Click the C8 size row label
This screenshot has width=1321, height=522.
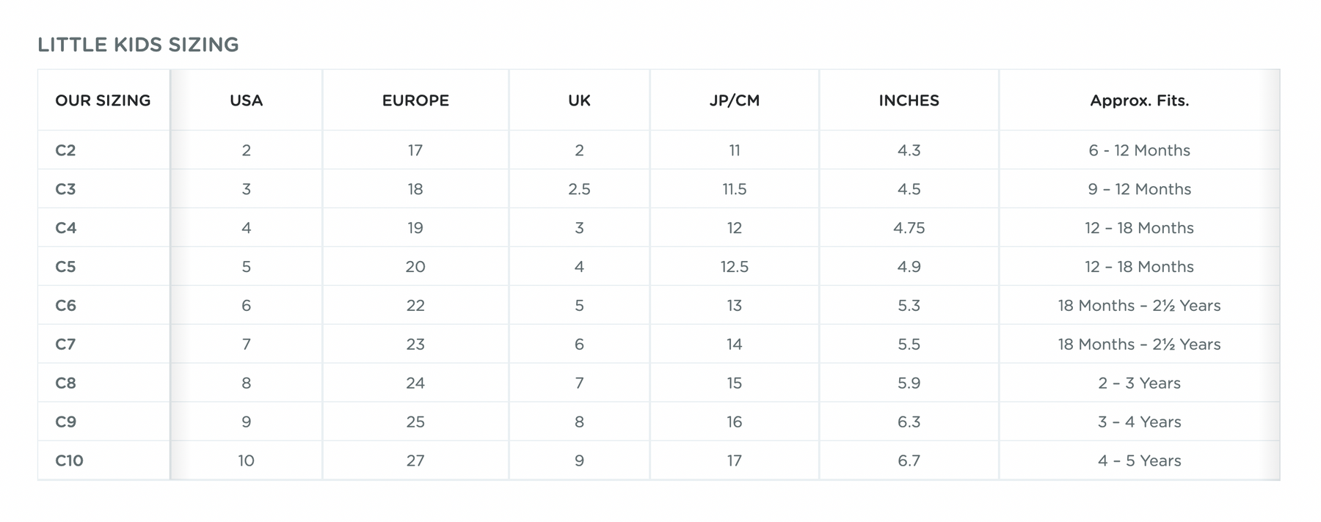coord(65,383)
